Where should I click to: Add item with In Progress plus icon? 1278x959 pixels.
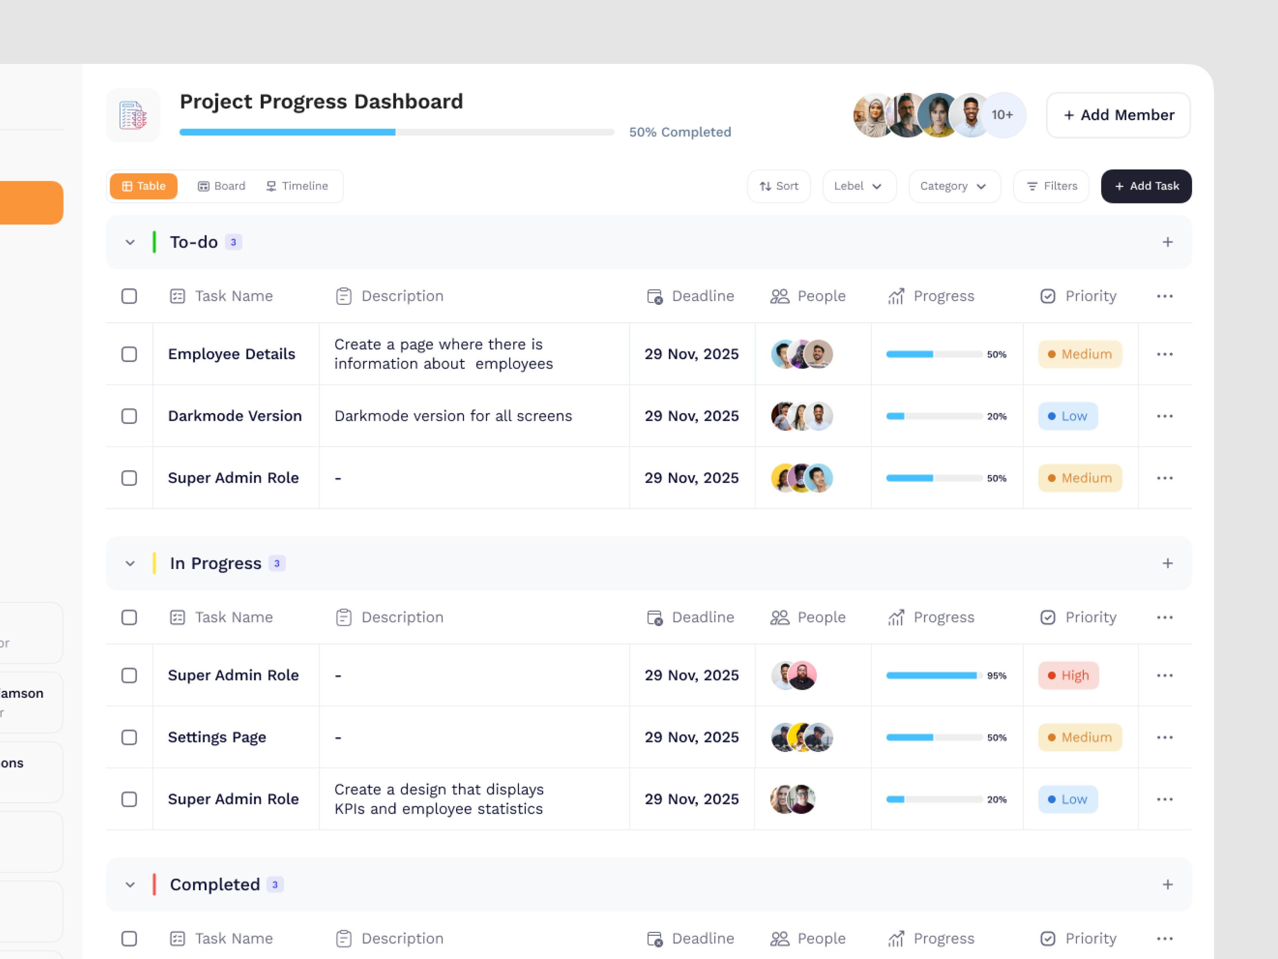pos(1168,563)
